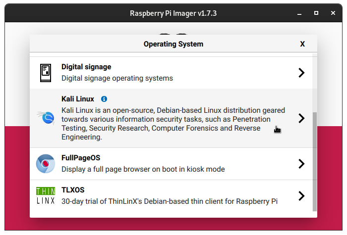The image size is (347, 235).
Task: Click the Kali Linux dragon logo
Action: point(46,118)
